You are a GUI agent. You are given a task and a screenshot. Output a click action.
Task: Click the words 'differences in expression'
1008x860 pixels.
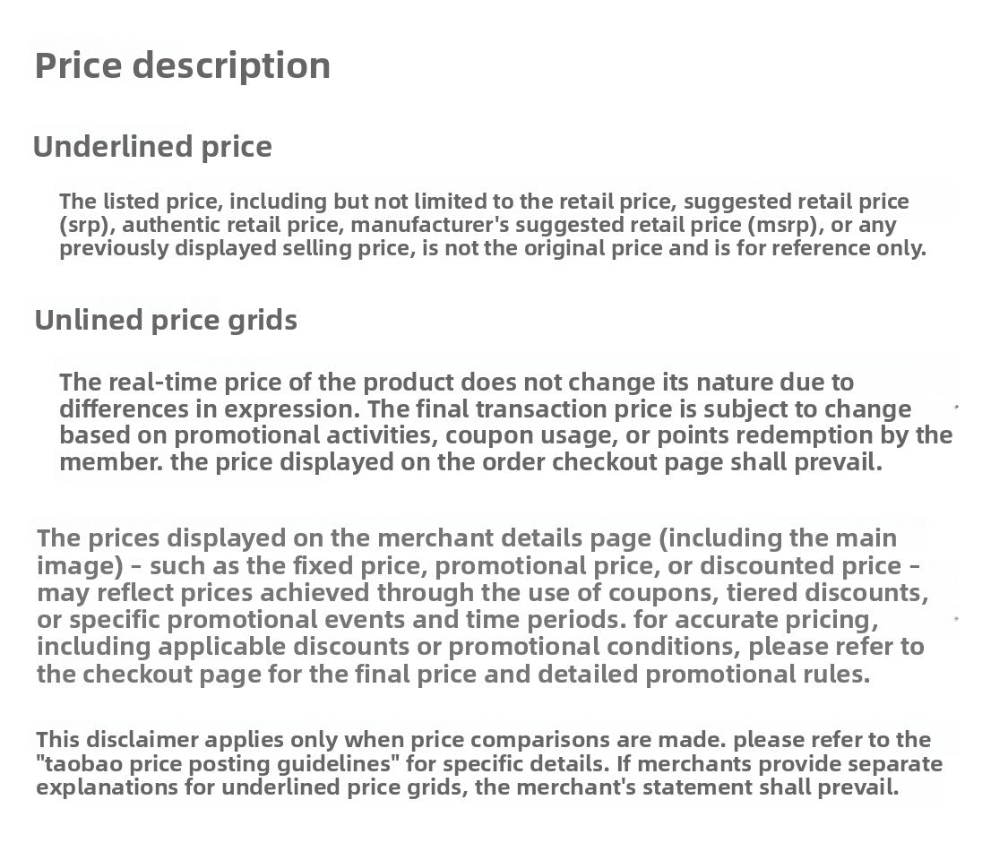(210, 409)
